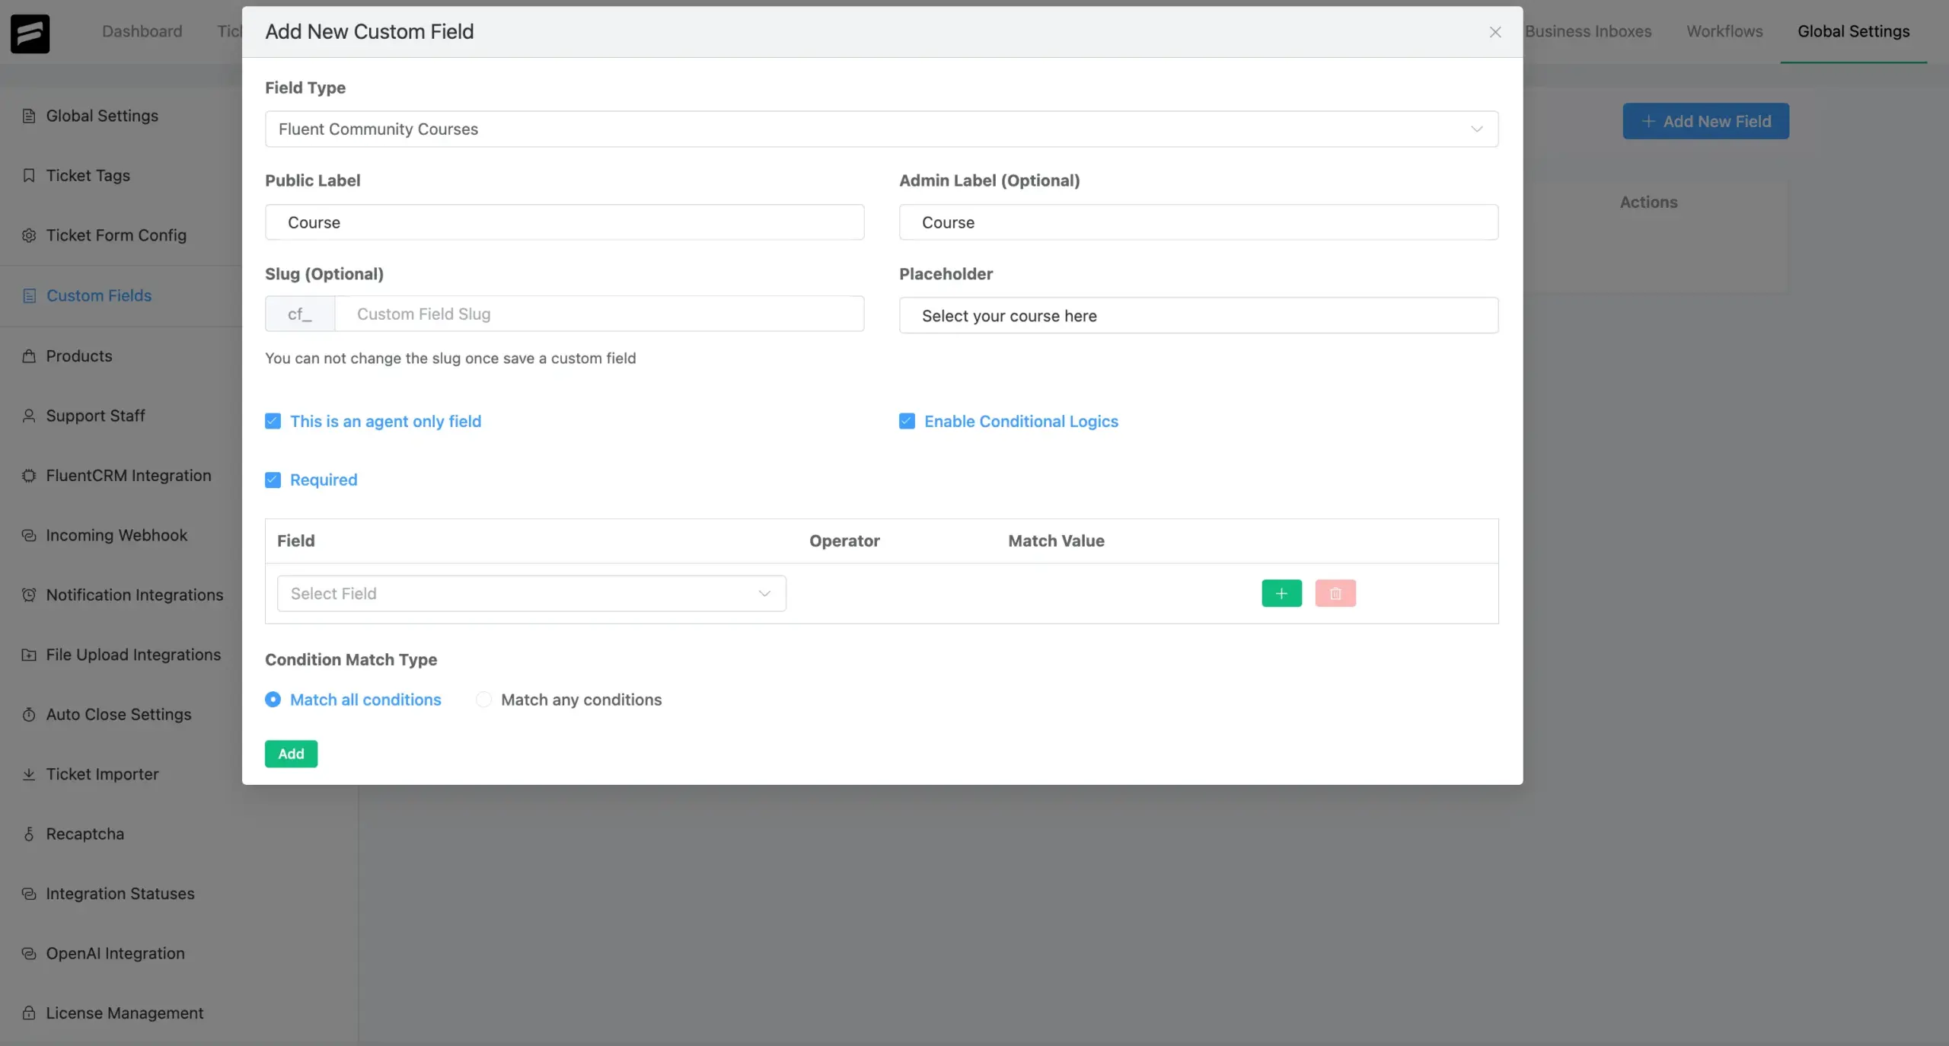Click the Operator column header

[x=844, y=541]
